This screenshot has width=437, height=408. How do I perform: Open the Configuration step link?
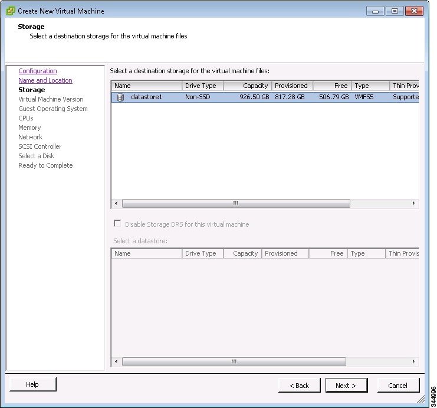[38, 71]
